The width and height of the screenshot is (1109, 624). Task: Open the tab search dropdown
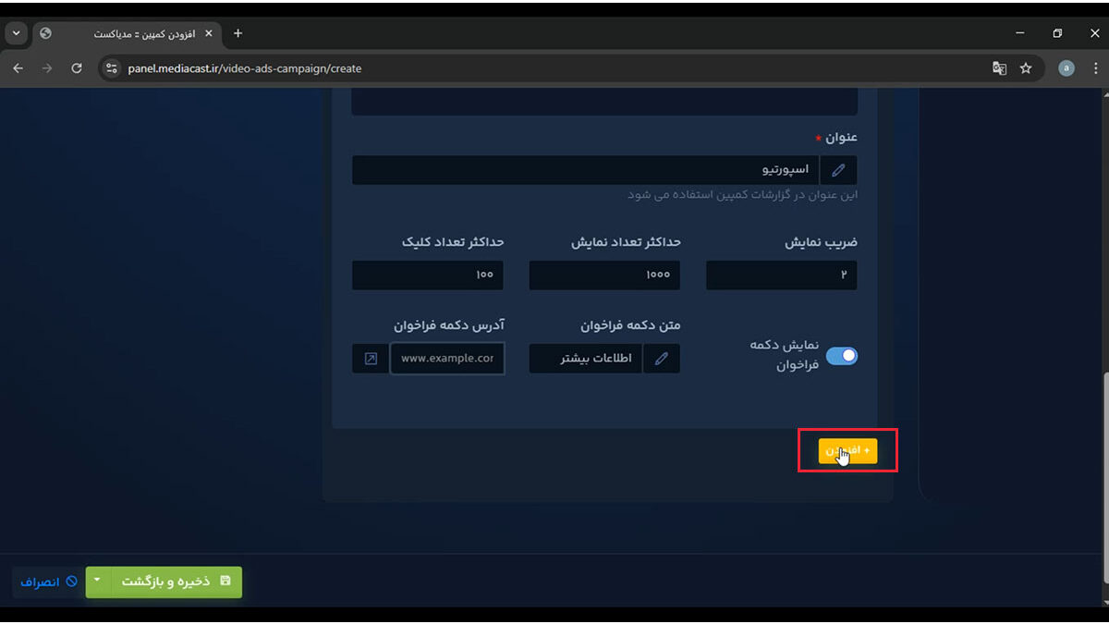tap(16, 33)
